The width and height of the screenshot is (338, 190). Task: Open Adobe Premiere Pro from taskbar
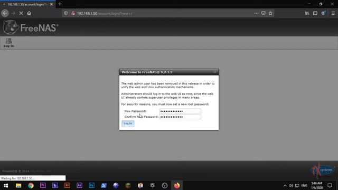[43, 185]
